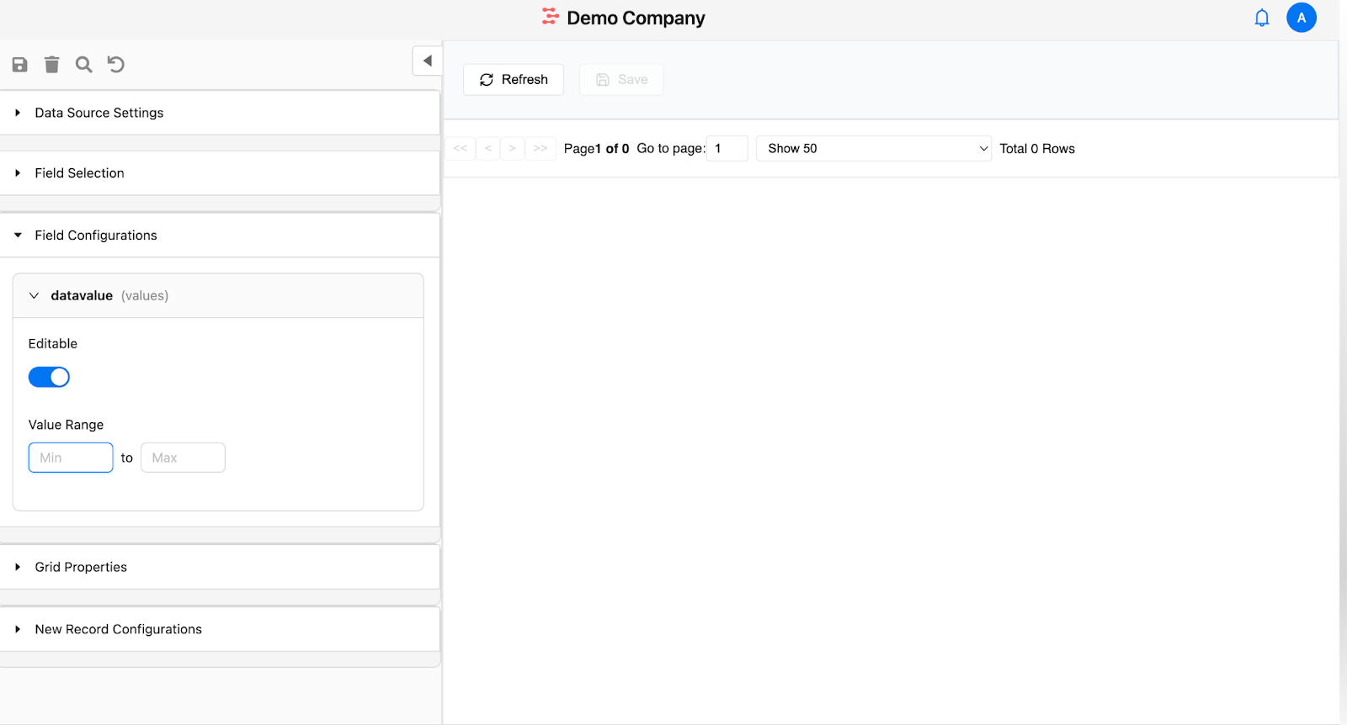Expand Grid Properties section

coord(220,567)
